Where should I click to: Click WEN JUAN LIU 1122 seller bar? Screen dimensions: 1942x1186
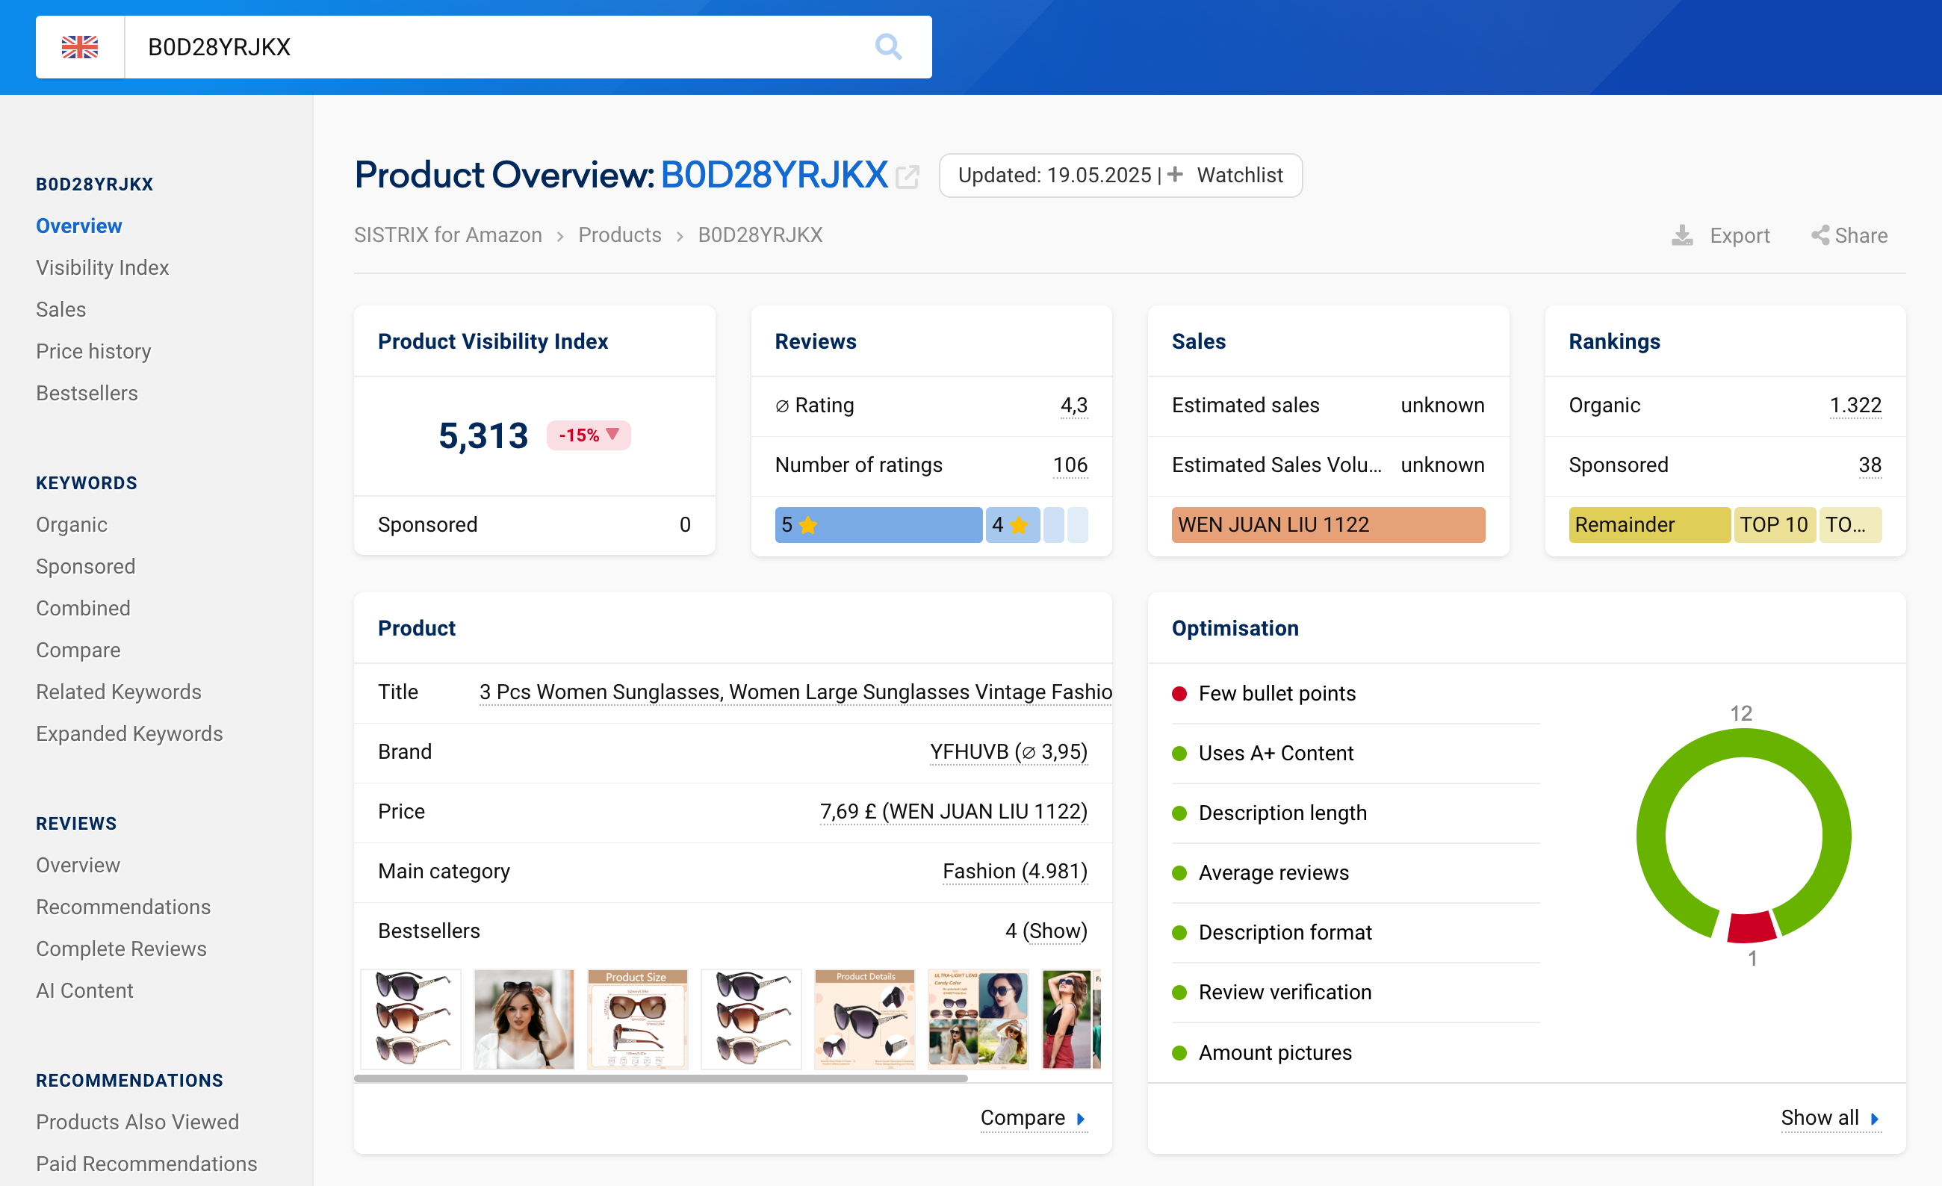(x=1328, y=525)
